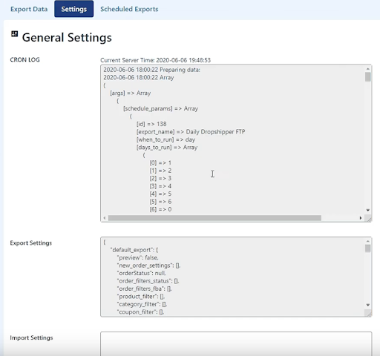Click the "preview": false line
This screenshot has height=356, width=380.
137,257
